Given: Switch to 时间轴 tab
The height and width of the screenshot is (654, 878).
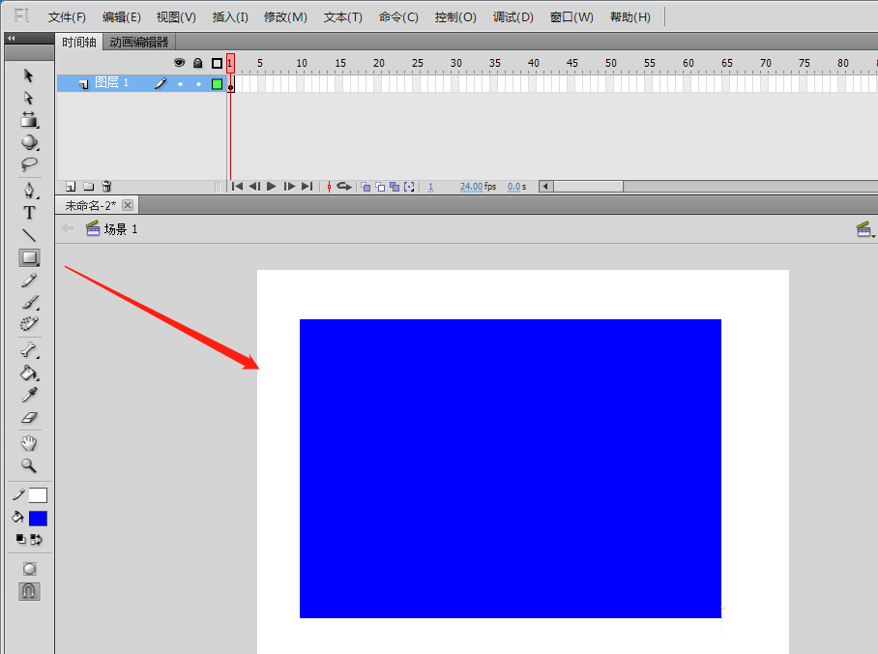Looking at the screenshot, I should coord(79,42).
